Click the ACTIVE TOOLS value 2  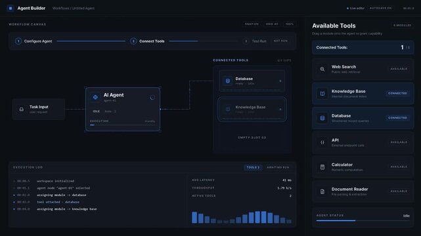(290, 196)
